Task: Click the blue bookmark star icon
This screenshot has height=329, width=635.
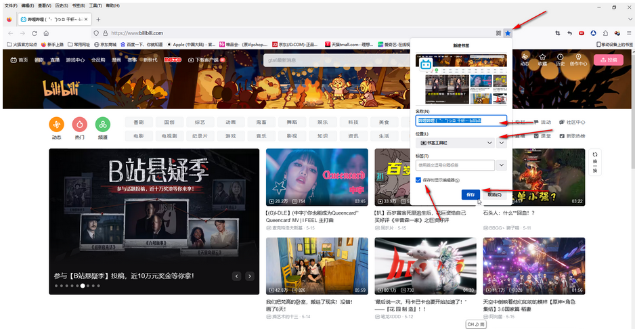Action: click(508, 32)
